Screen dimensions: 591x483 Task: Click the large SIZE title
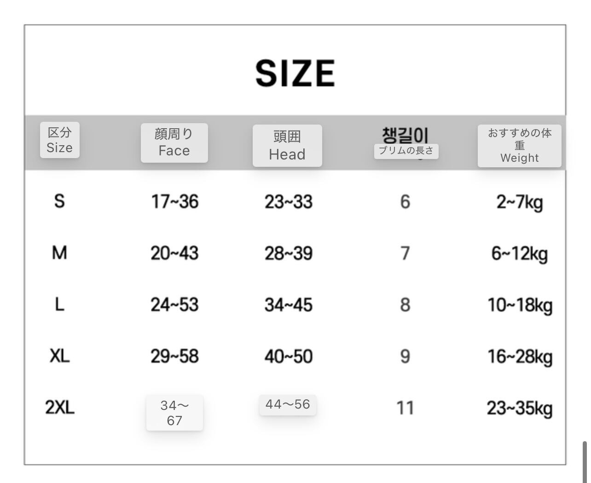(295, 73)
